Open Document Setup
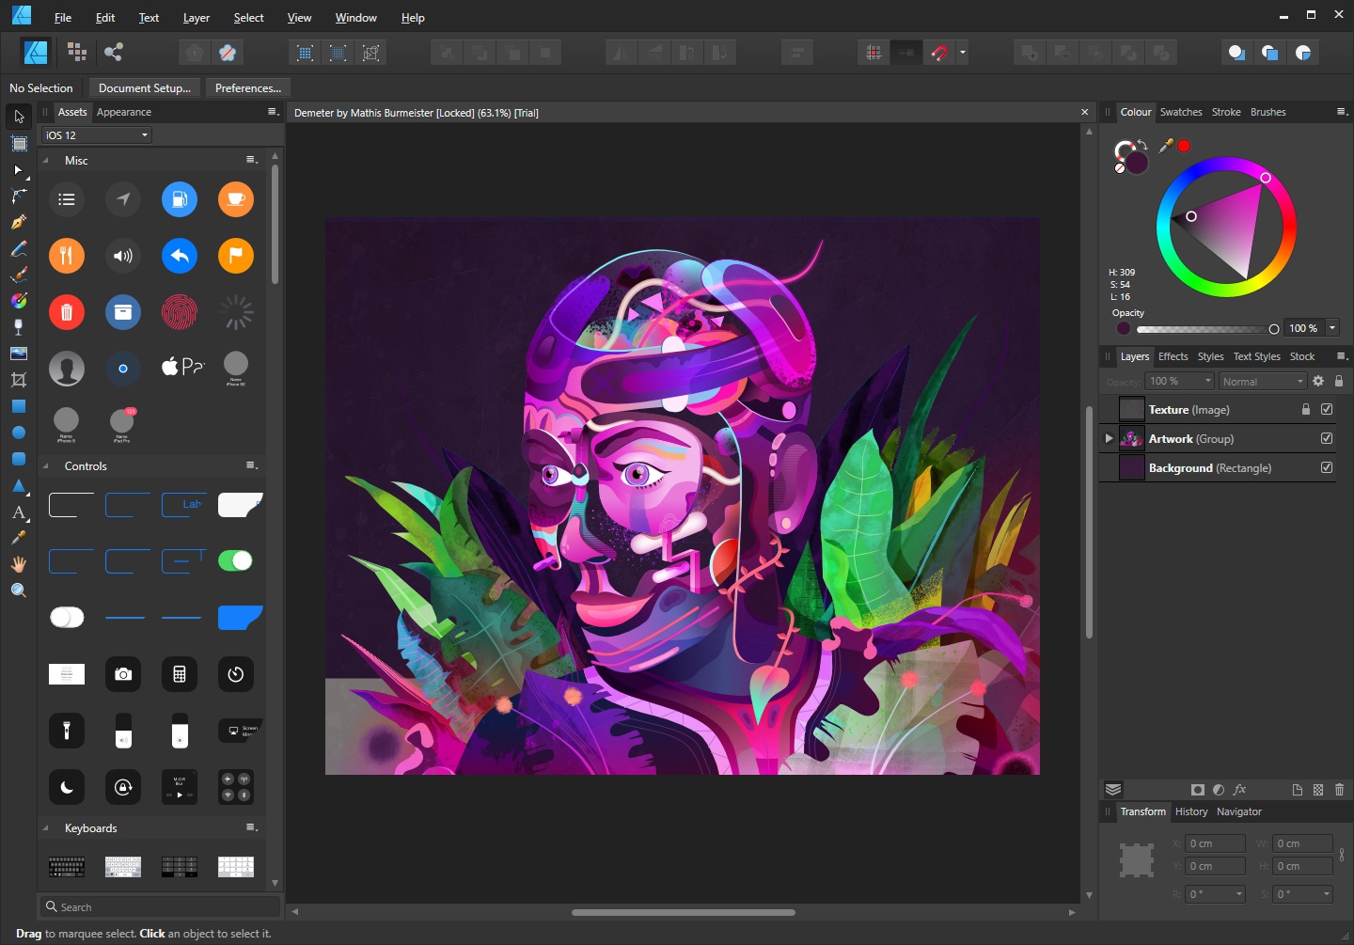1354x945 pixels. click(144, 87)
